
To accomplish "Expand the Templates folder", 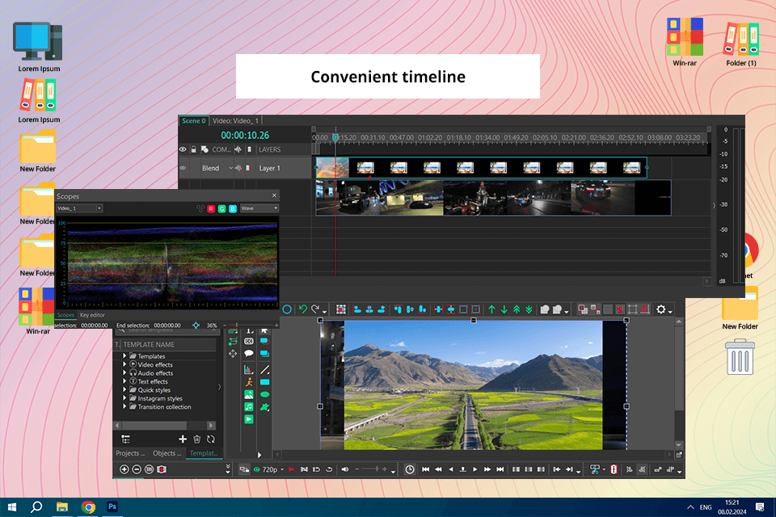I will (x=124, y=355).
